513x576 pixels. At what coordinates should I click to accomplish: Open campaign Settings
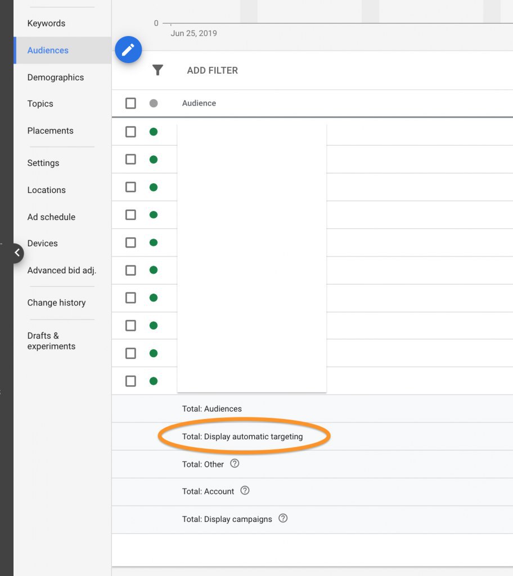[x=43, y=163]
